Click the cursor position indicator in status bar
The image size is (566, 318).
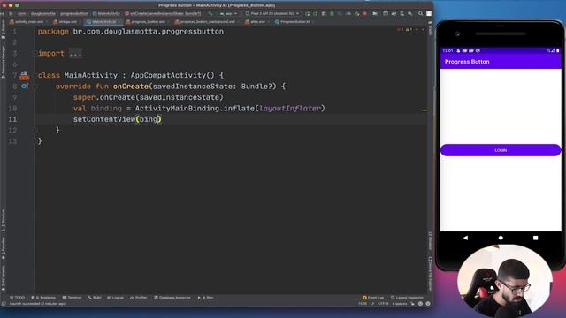(362, 304)
